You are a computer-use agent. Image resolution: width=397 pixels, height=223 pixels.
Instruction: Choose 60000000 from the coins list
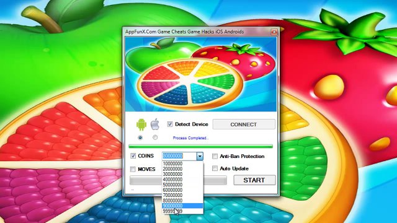click(x=182, y=190)
